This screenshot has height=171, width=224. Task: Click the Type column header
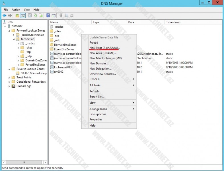pos(96,22)
